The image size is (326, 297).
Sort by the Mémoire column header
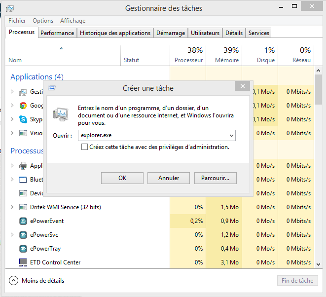pyautogui.click(x=224, y=56)
